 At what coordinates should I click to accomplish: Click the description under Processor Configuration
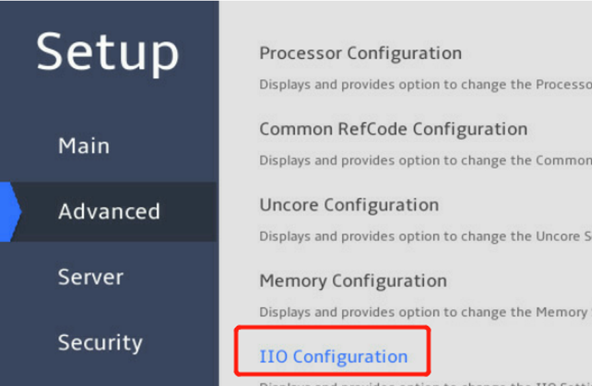pyautogui.click(x=425, y=85)
